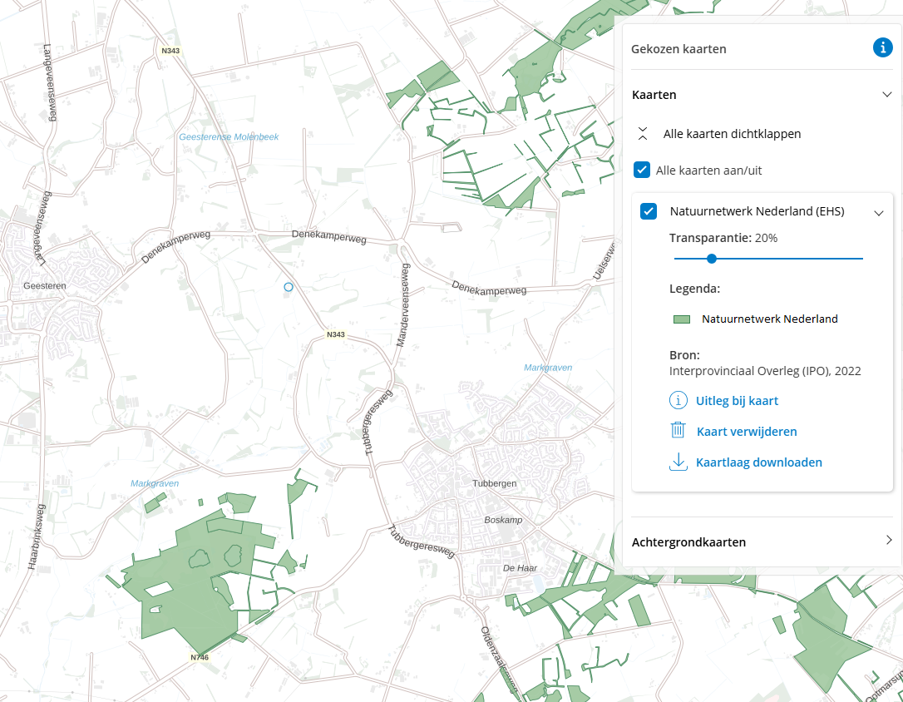
Task: Click the Haarbrinksweg road label
Action: (x=37, y=536)
